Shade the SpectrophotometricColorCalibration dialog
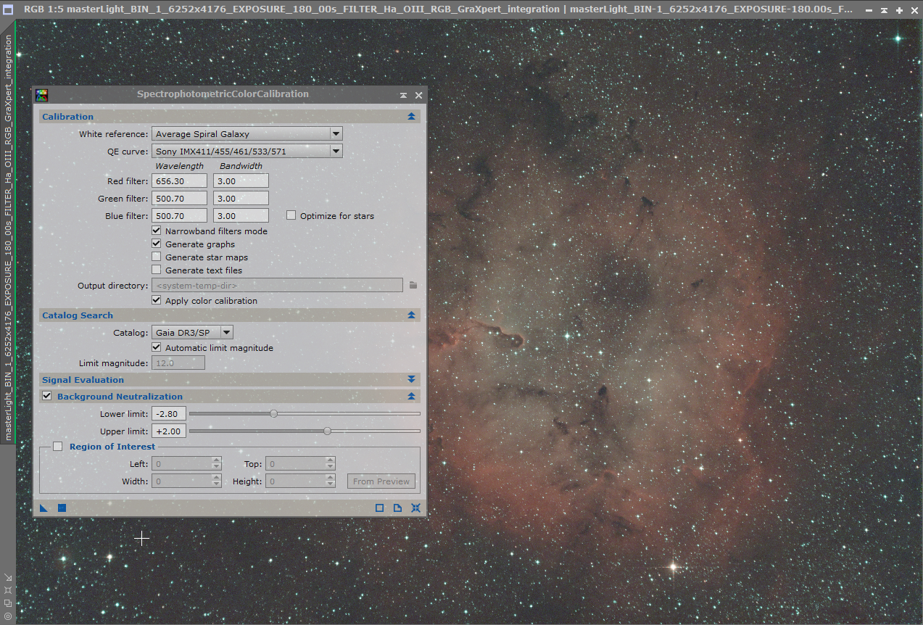This screenshot has height=625, width=923. 403,95
